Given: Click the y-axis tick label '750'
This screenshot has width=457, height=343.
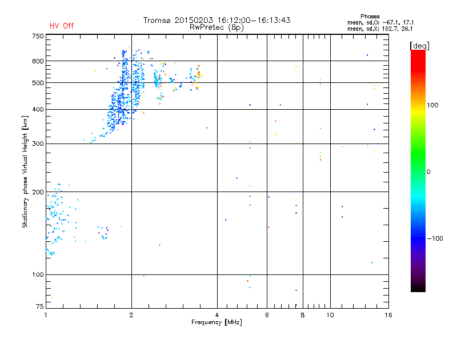Looking at the screenshot, I should pos(38,36).
